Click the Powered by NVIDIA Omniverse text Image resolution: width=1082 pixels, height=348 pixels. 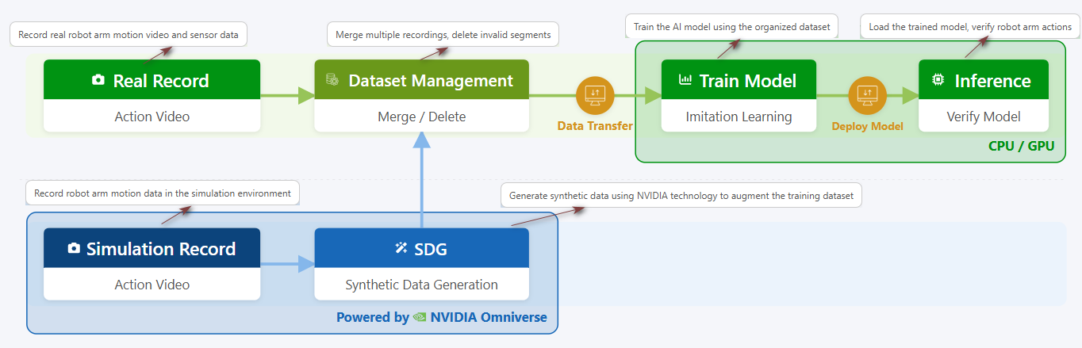pos(442,317)
